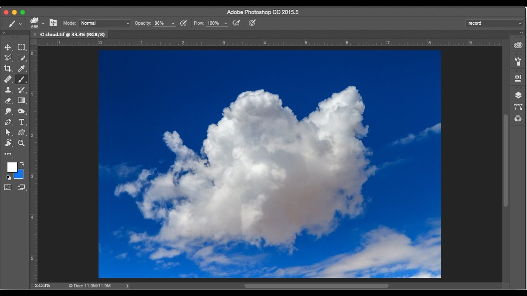The image size is (527, 296).
Task: Click the Doc: 11.9M/11.9M status text
Action: tap(90, 286)
